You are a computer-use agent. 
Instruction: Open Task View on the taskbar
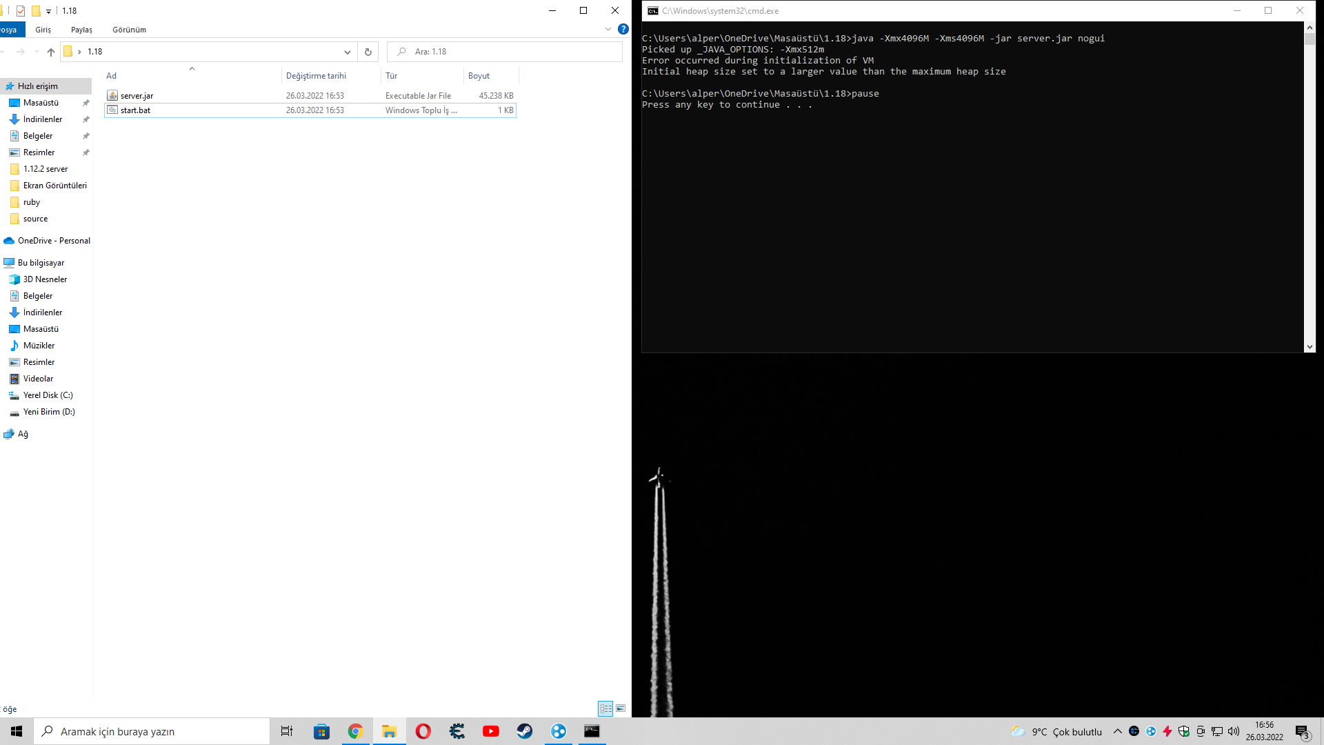[287, 731]
